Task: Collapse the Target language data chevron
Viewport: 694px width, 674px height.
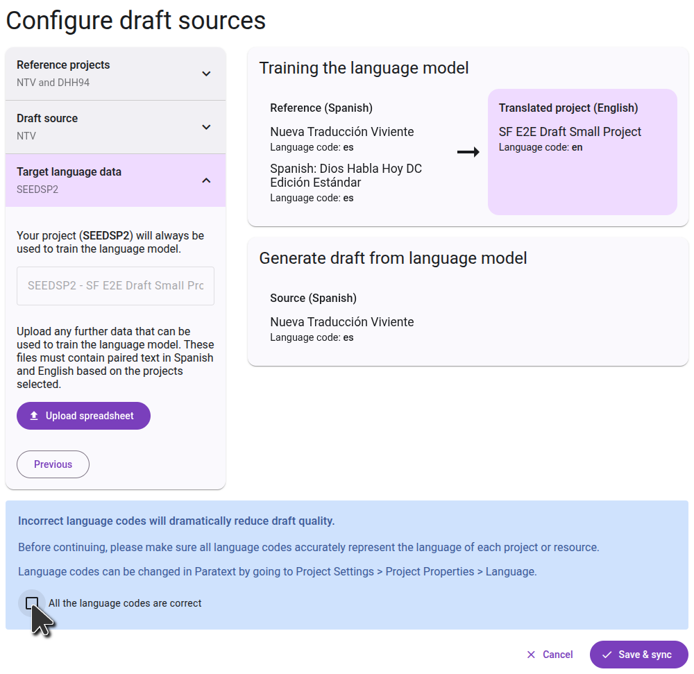Action: (x=206, y=180)
